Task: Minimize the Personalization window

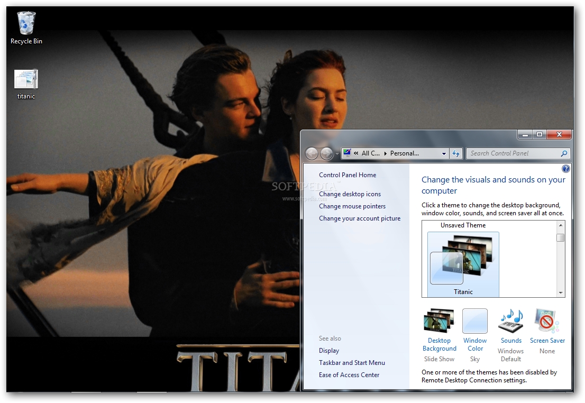Action: 525,135
